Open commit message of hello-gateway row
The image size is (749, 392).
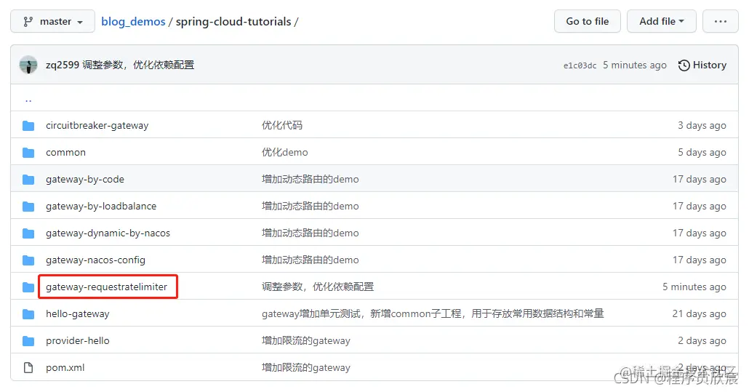[x=433, y=313]
